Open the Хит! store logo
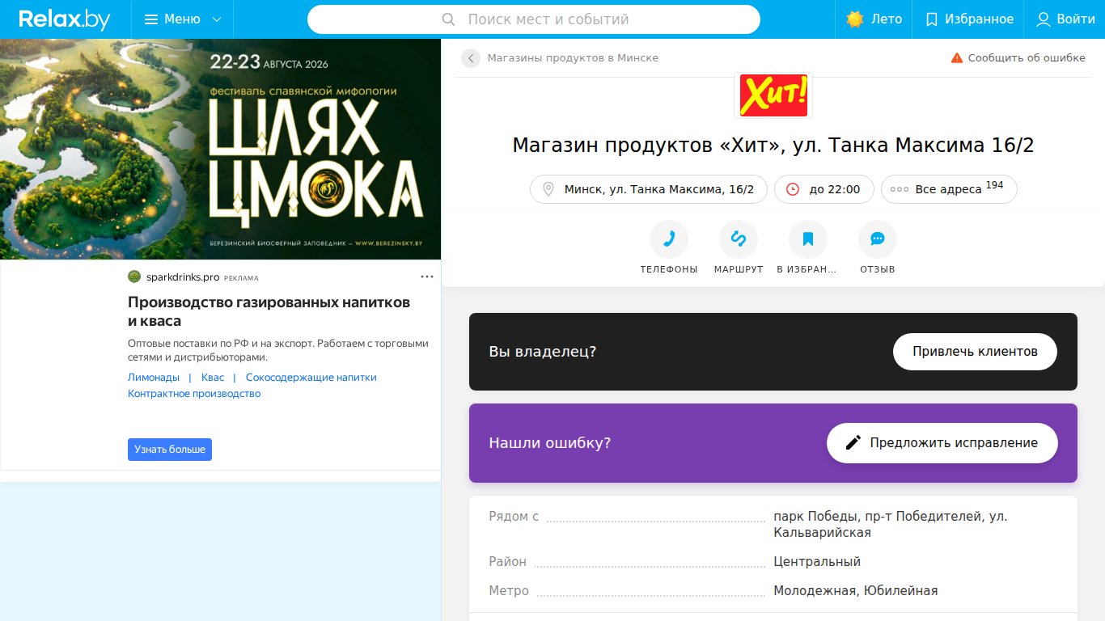The width and height of the screenshot is (1105, 621). tap(773, 95)
